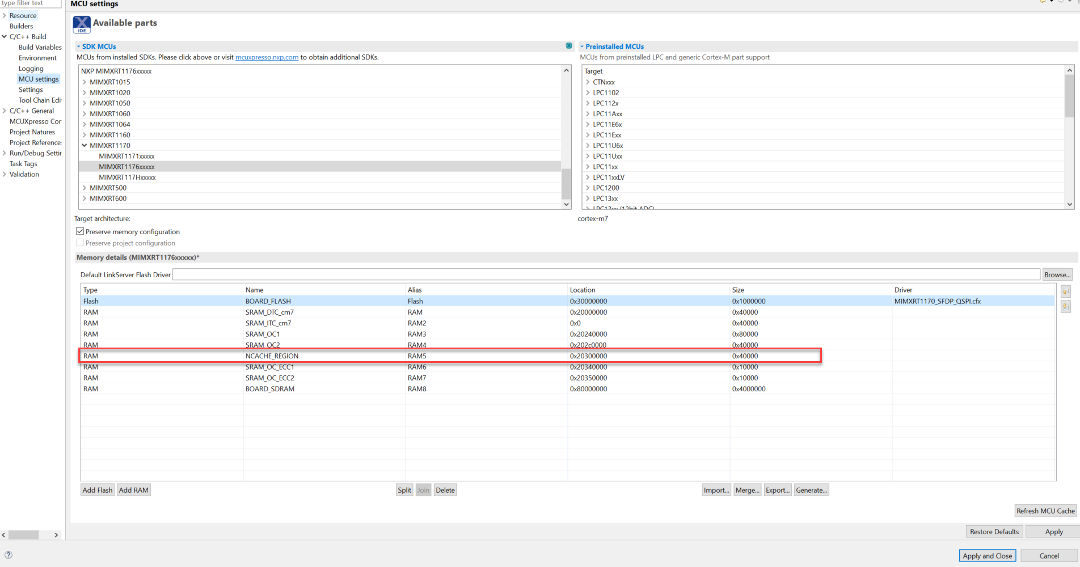Enable Preserve project configuration
1080x567 pixels.
80,242
